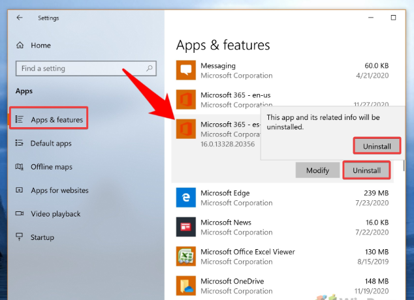Click the Modify button
This screenshot has width=414, height=300.
point(317,170)
